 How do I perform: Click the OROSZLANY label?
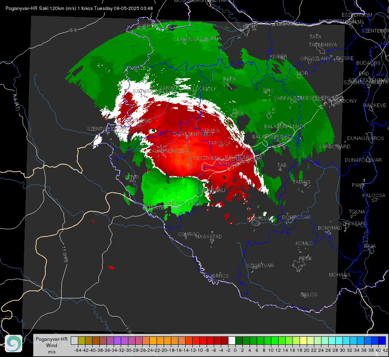point(315,58)
